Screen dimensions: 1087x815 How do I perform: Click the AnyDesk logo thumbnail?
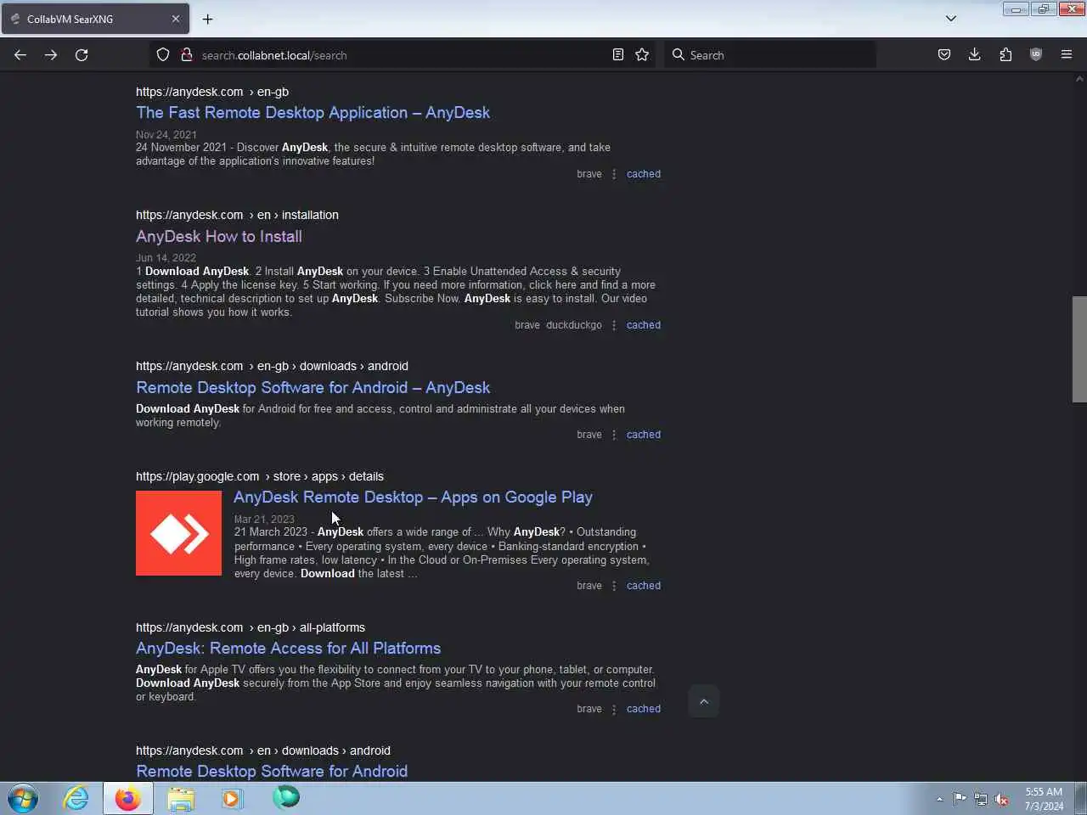pos(178,533)
